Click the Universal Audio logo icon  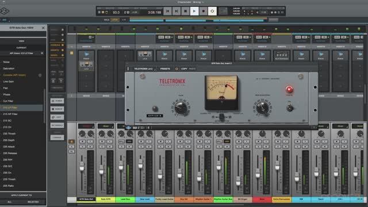[x=4, y=11]
